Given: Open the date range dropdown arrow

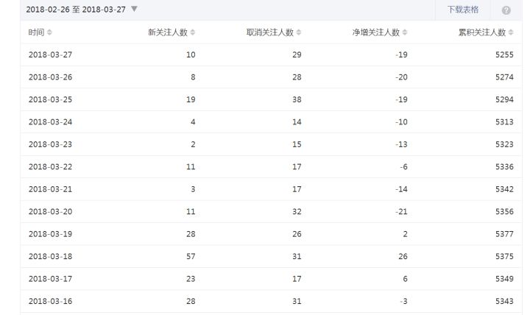Looking at the screenshot, I should click(x=134, y=9).
